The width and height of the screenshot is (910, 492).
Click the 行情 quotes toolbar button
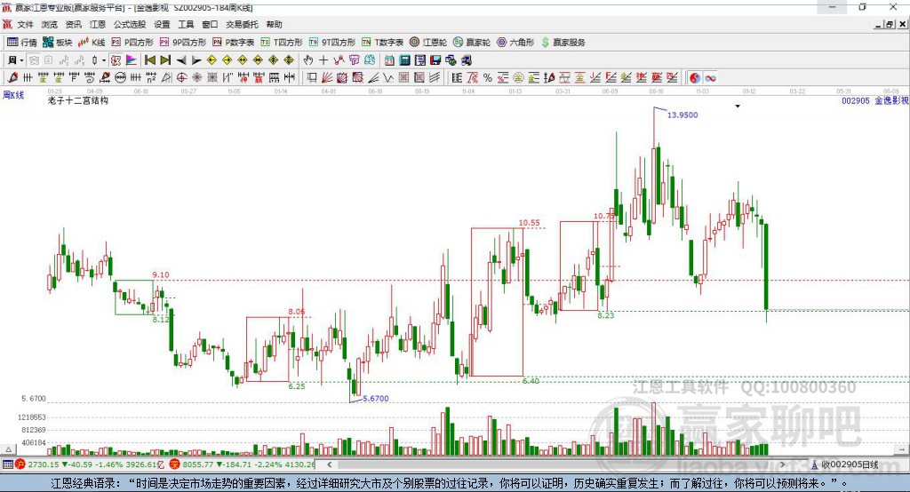coord(22,43)
